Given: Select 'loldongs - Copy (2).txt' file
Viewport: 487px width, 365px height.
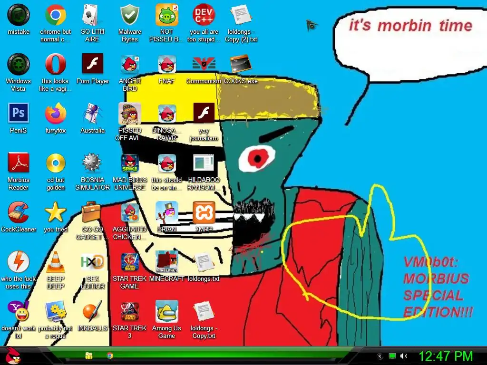Looking at the screenshot, I should pyautogui.click(x=241, y=15).
